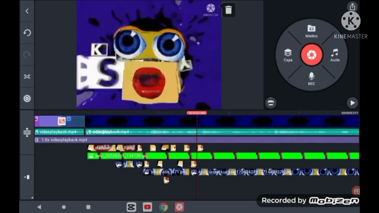Select the preview video frame

click(149, 55)
